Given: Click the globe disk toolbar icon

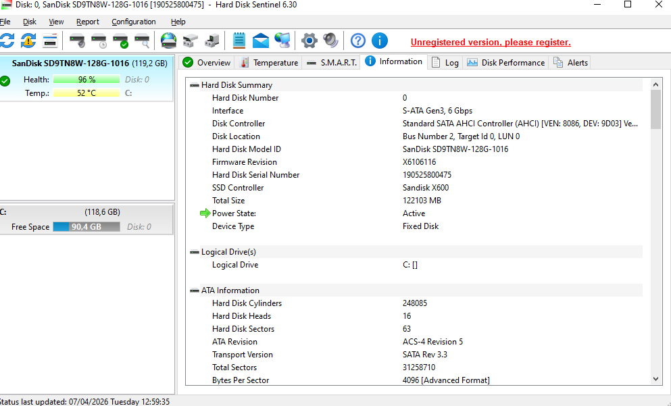Looking at the screenshot, I should coord(169,41).
